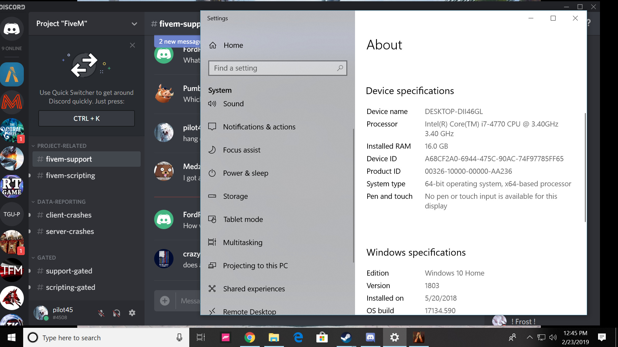This screenshot has width=618, height=347.
Task: Start voice search with the taskbar microphone
Action: (x=179, y=337)
